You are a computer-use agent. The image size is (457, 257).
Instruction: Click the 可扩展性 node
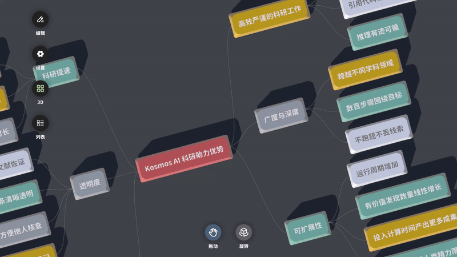(307, 227)
